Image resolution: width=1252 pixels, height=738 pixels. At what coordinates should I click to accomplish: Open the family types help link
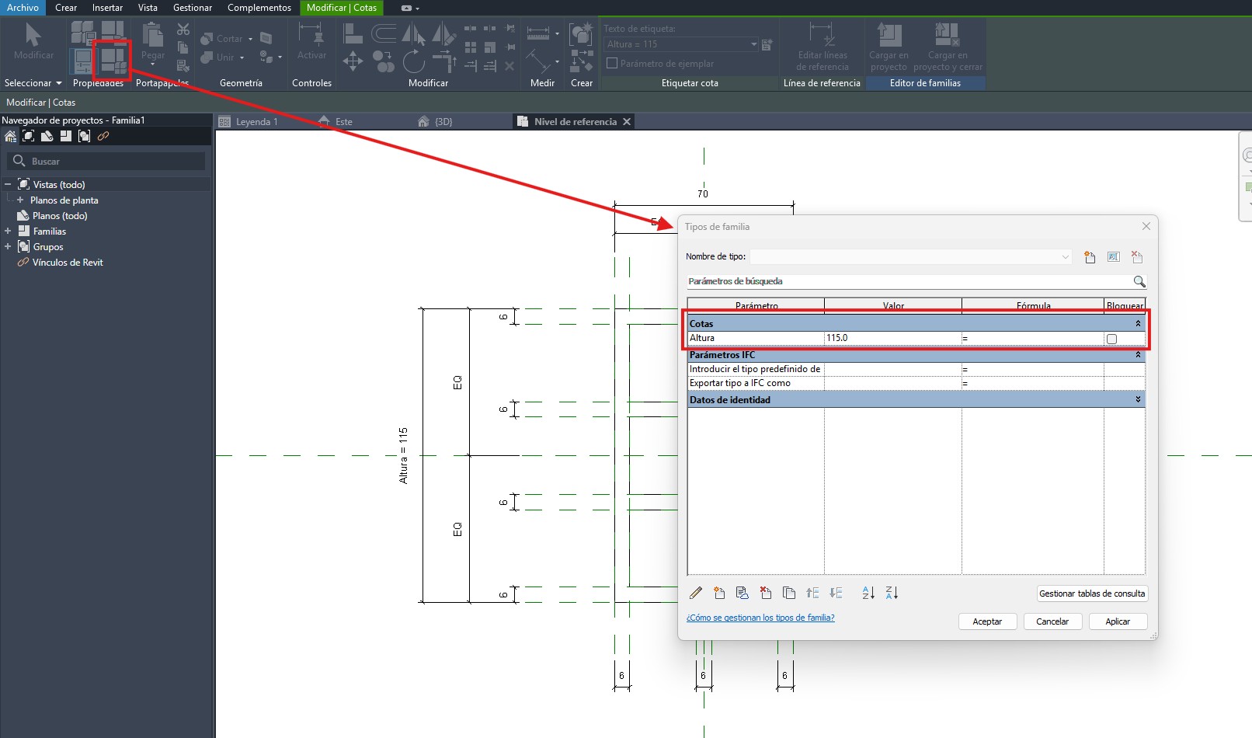click(x=760, y=618)
